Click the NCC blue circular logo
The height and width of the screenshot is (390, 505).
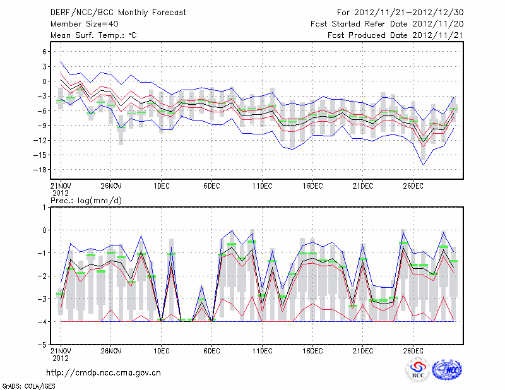(447, 370)
